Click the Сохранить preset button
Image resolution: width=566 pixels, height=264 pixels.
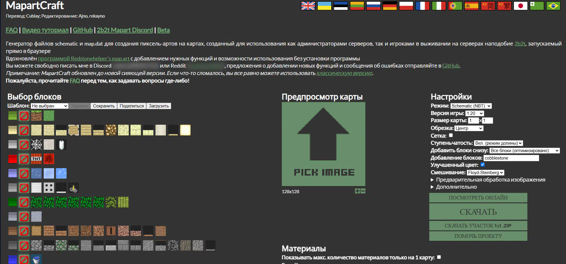point(103,106)
